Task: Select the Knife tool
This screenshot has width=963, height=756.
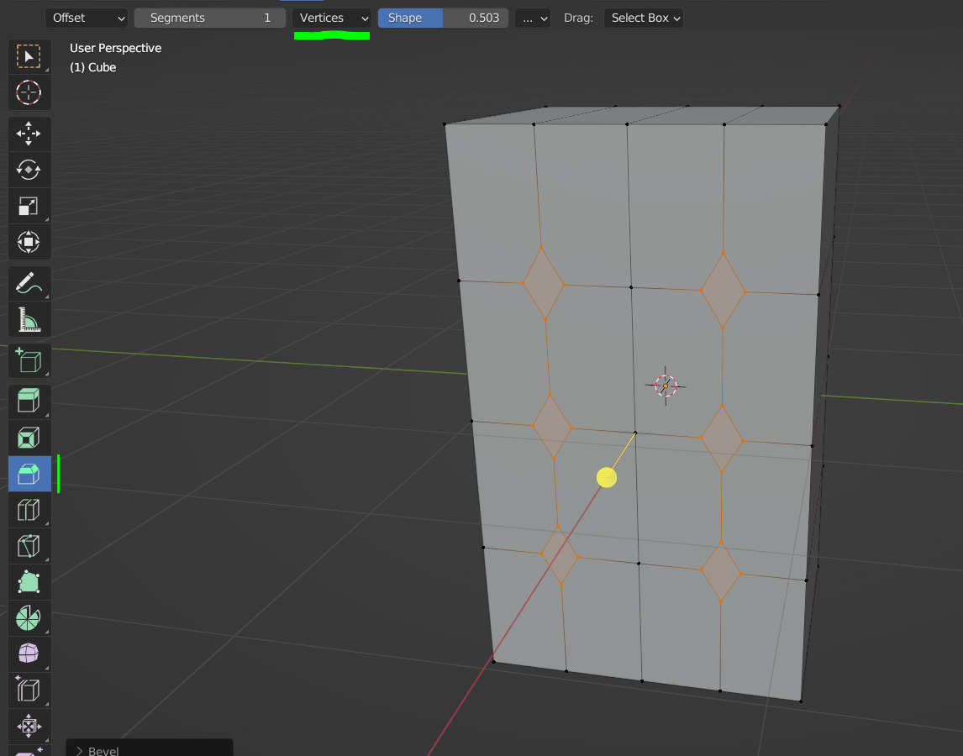Action: pyautogui.click(x=29, y=546)
